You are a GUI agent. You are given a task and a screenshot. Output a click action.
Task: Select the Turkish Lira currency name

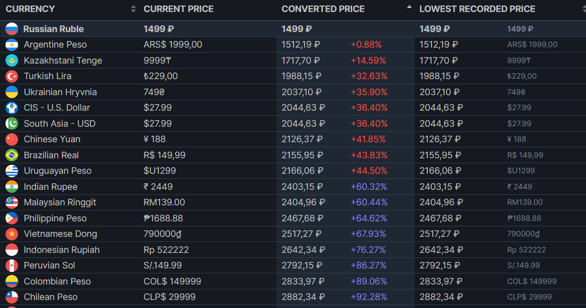48,76
